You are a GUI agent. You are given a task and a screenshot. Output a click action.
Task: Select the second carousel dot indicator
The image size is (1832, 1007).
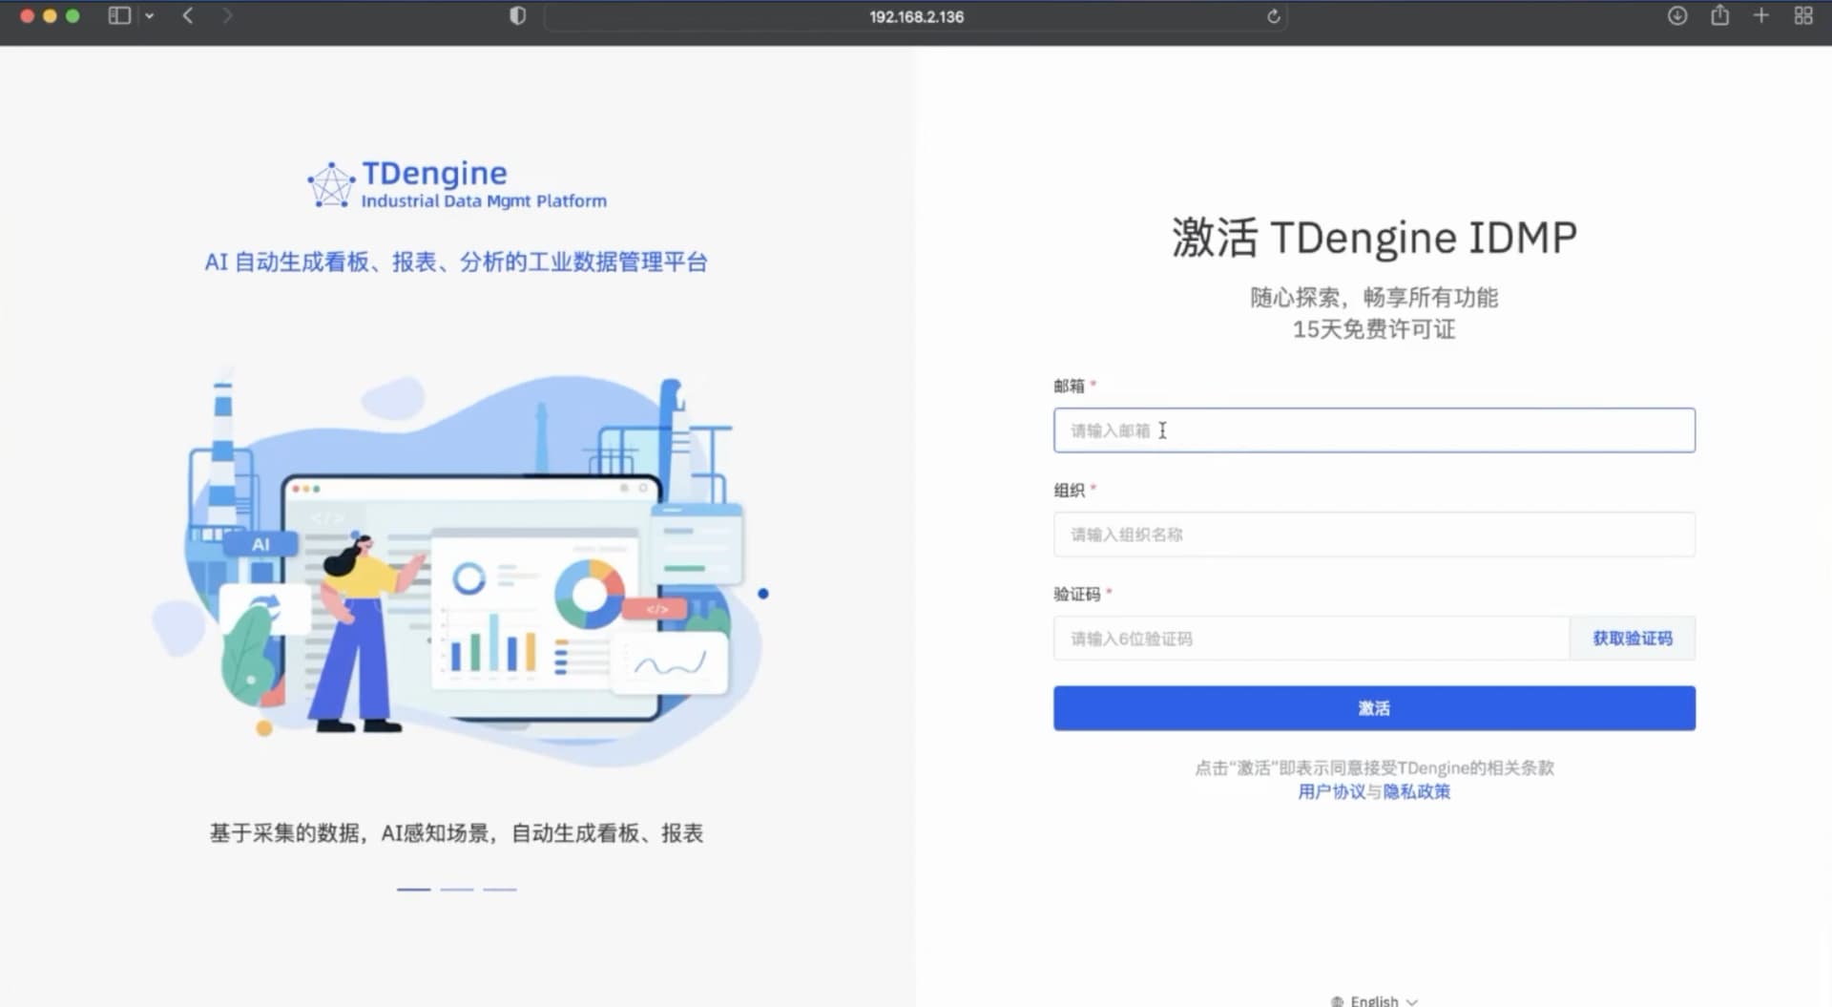tap(458, 888)
